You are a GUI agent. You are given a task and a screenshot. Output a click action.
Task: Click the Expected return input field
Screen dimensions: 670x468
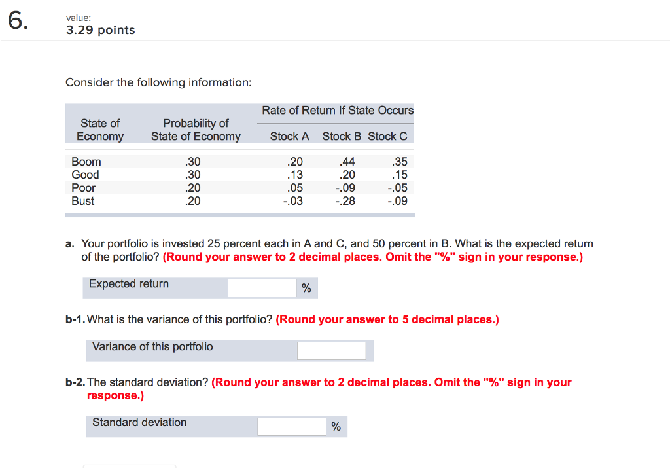(261, 287)
